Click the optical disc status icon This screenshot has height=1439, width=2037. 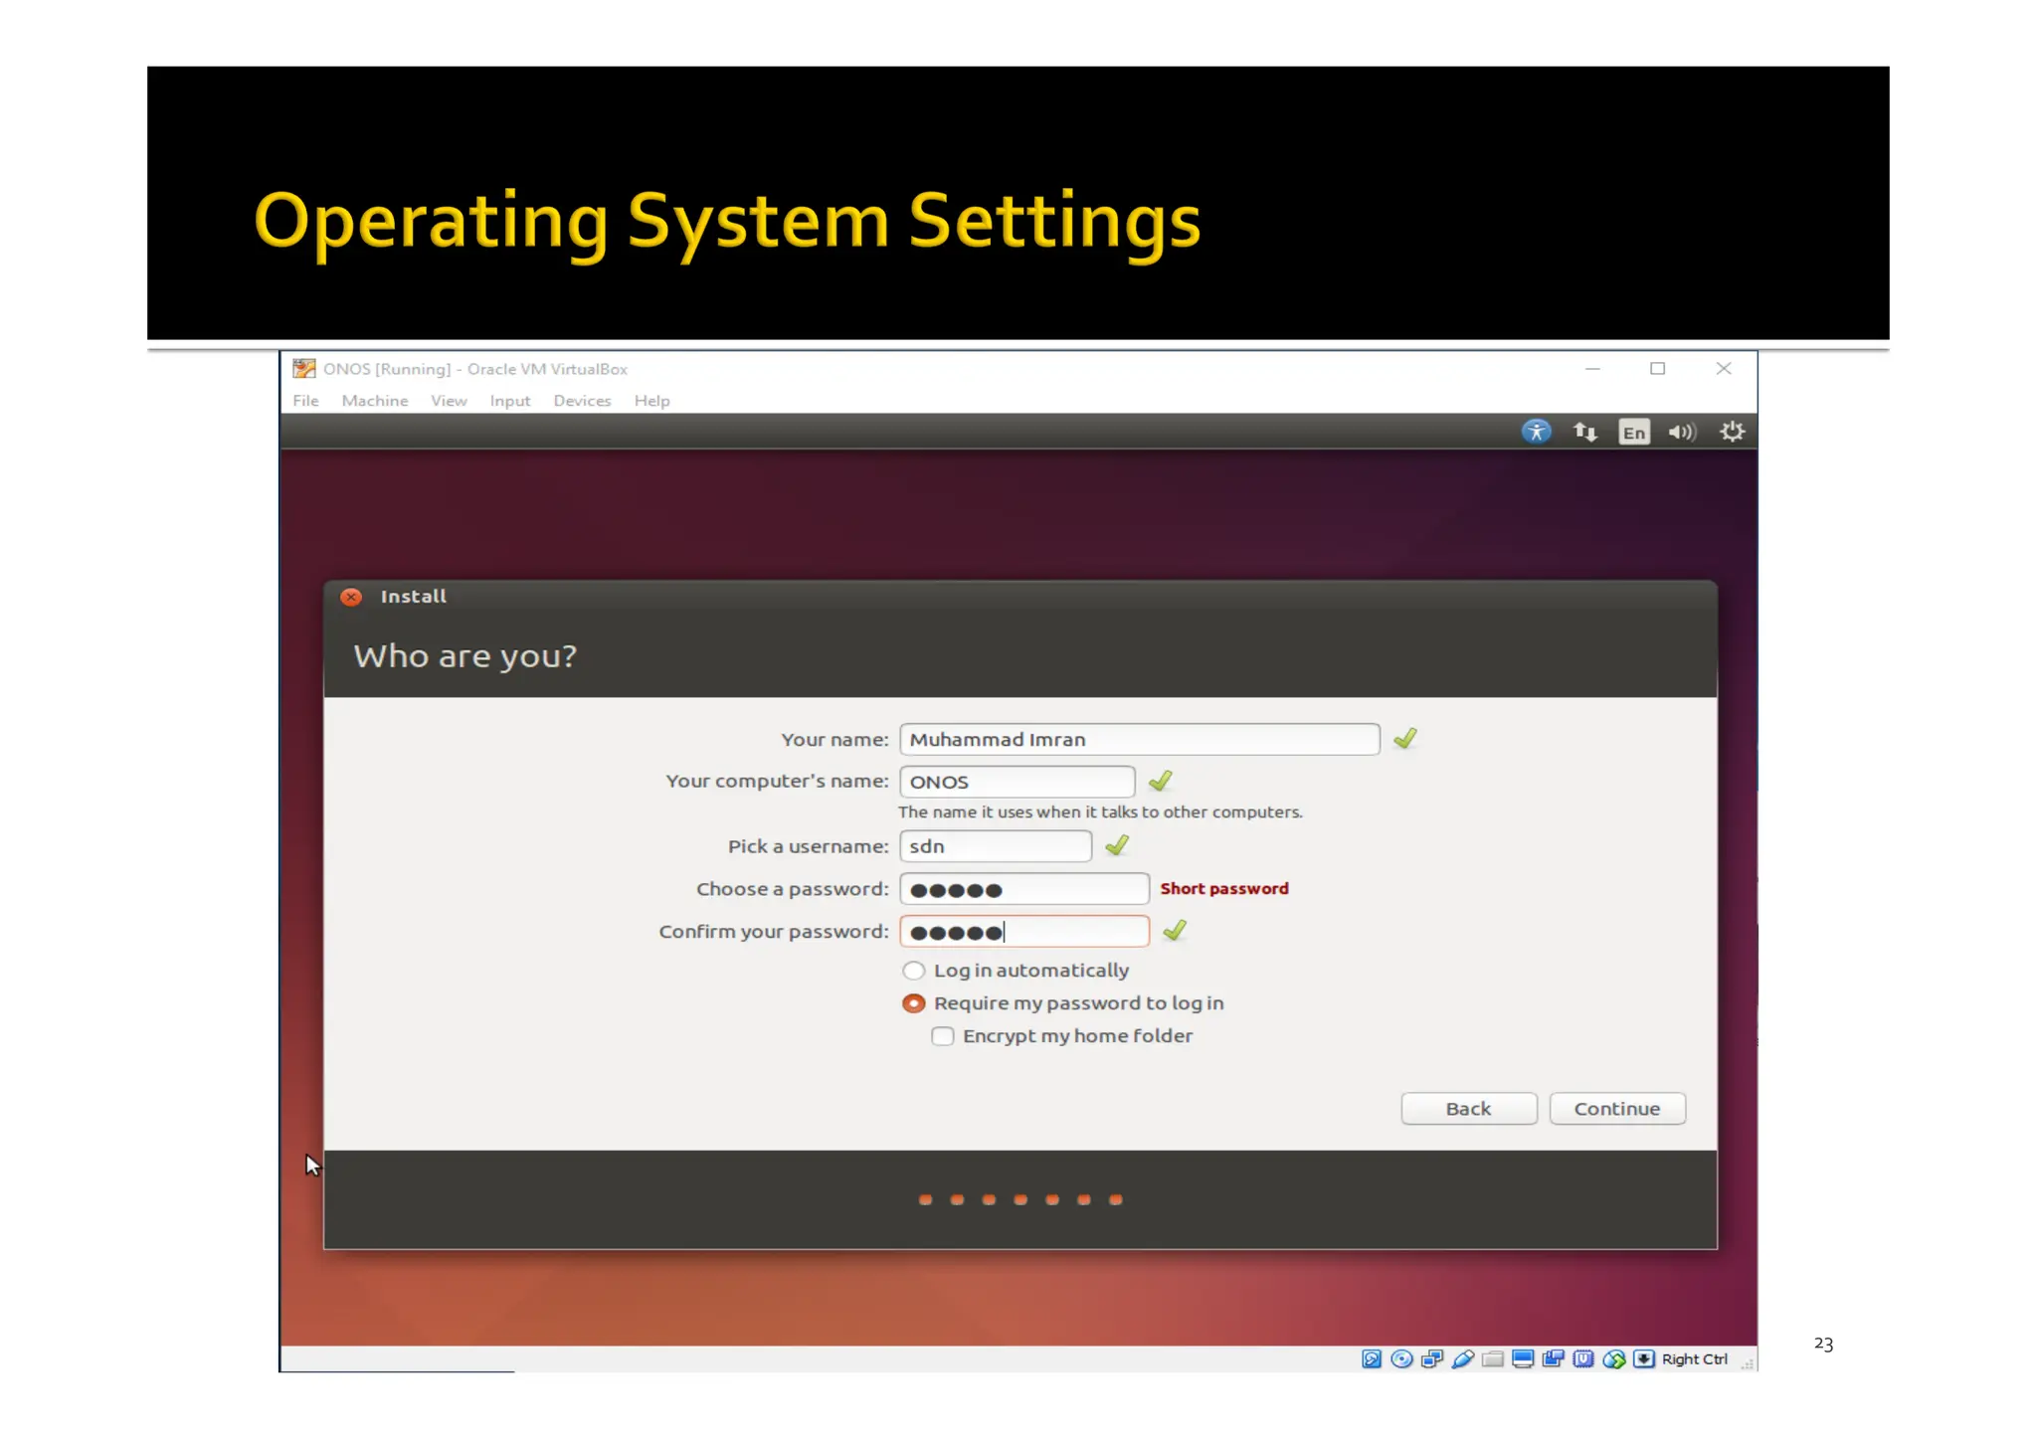coord(1401,1359)
